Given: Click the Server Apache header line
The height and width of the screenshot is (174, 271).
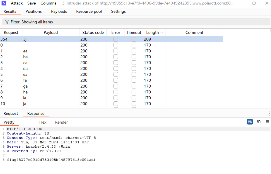Looking at the screenshot, I should click(39, 147).
